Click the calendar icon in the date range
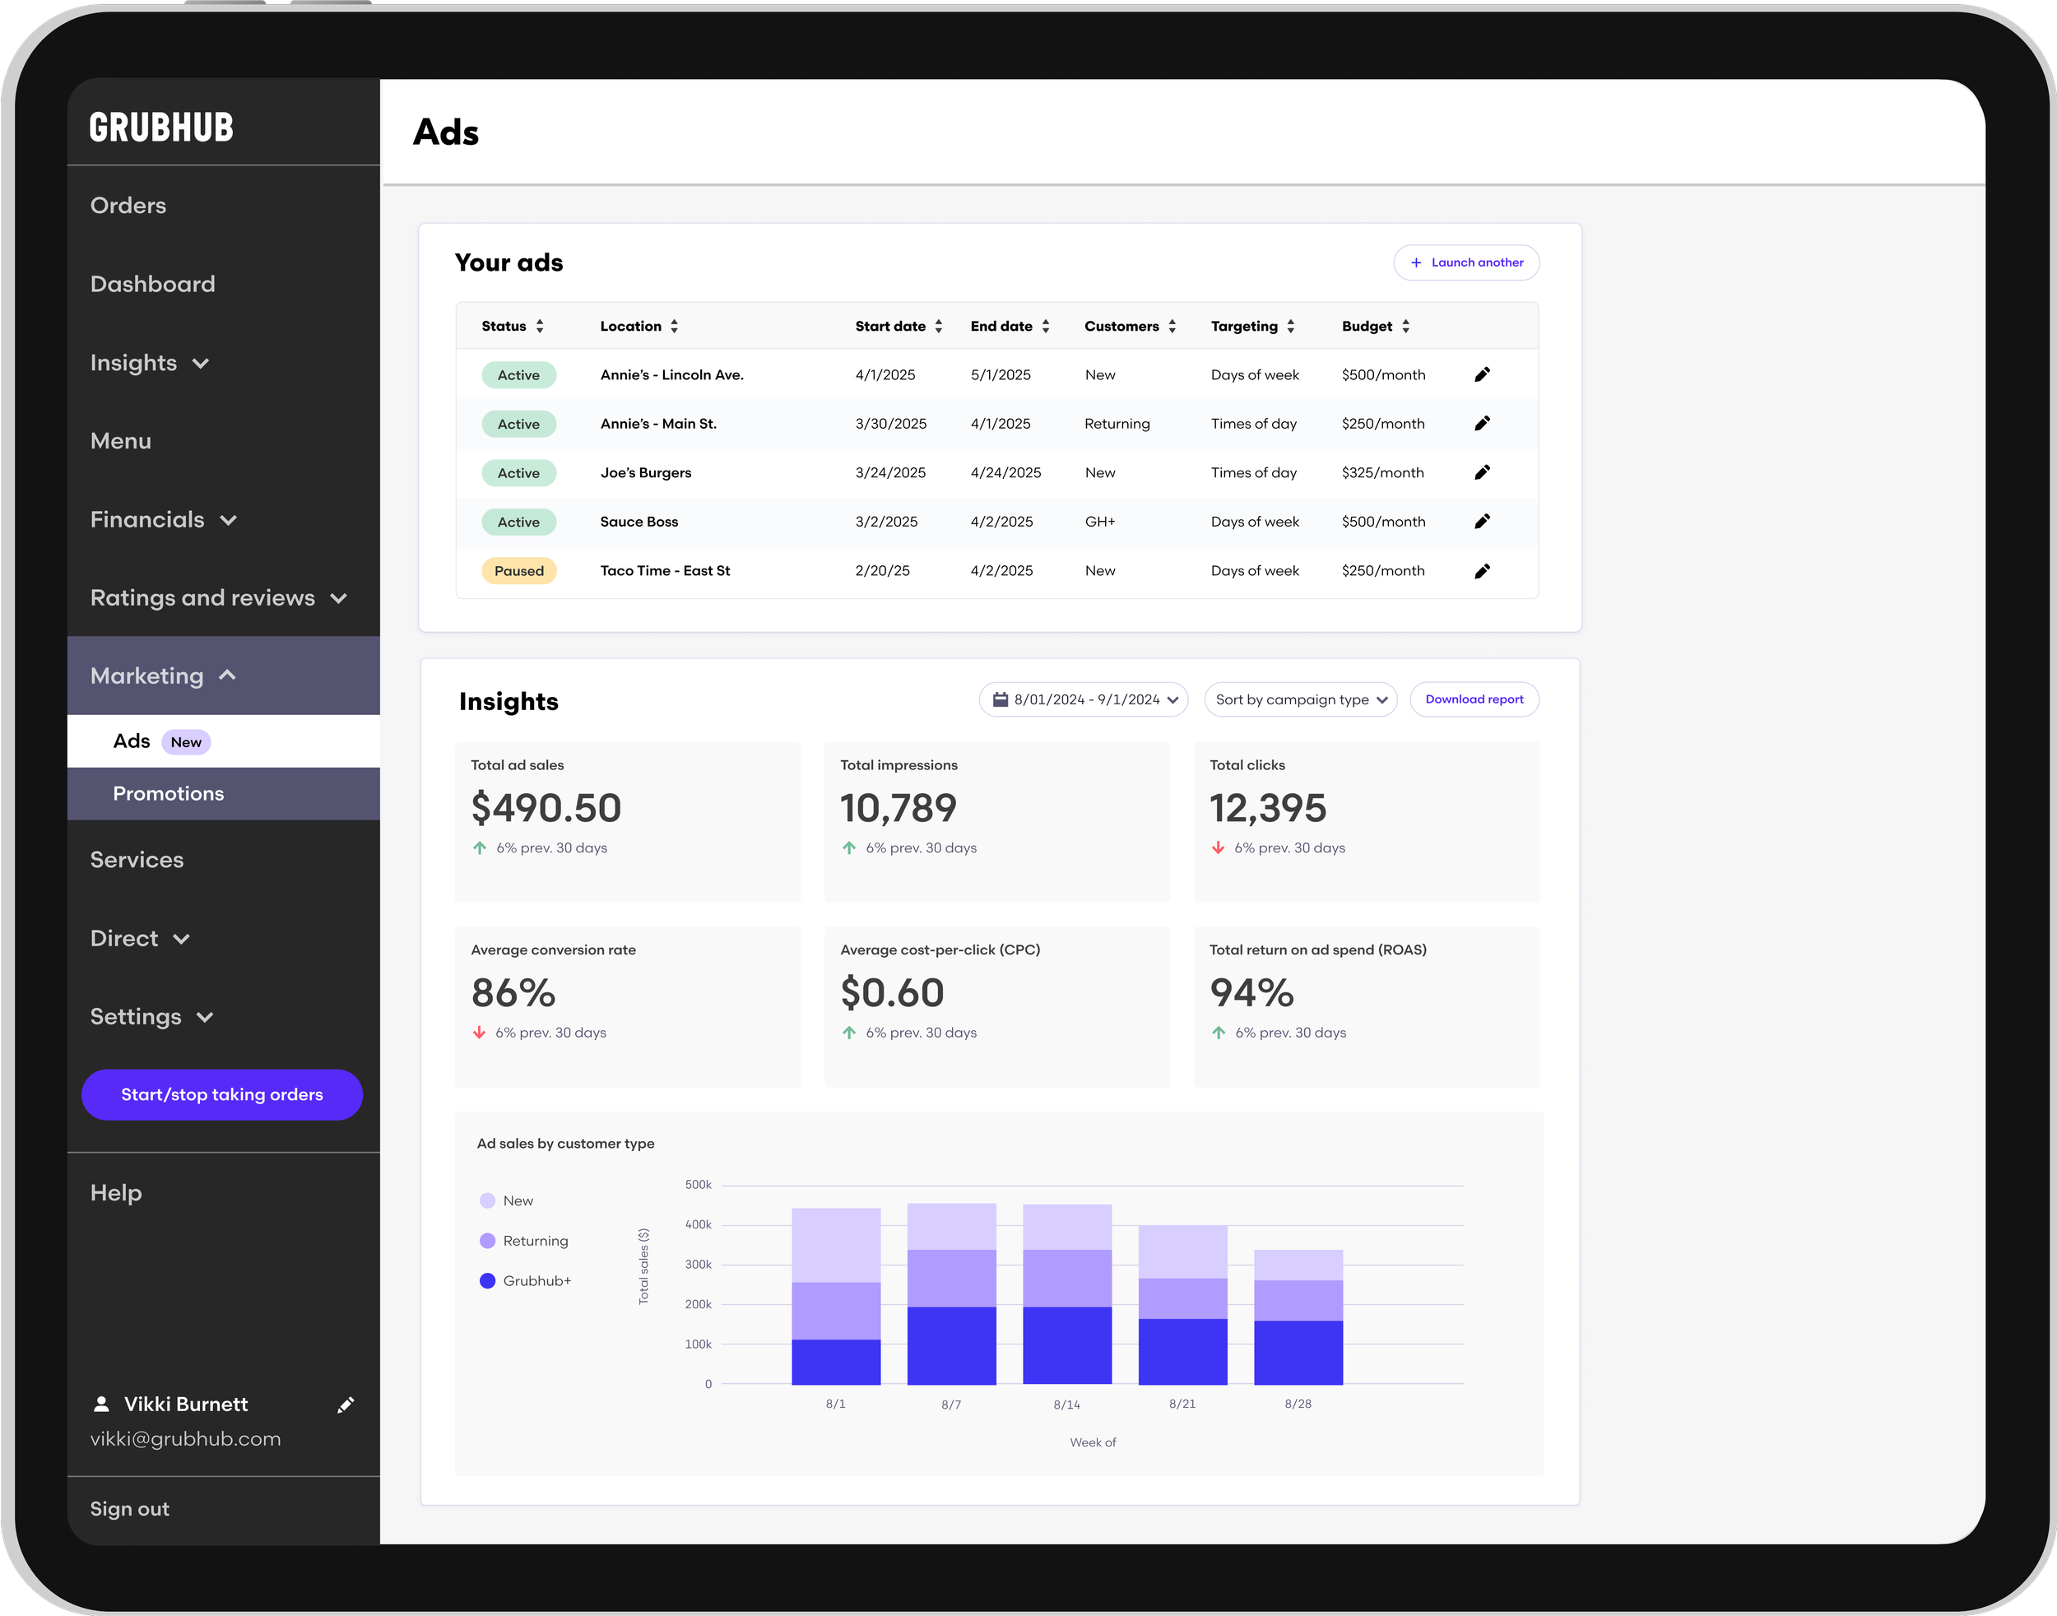The height and width of the screenshot is (1616, 2057). [1001, 699]
